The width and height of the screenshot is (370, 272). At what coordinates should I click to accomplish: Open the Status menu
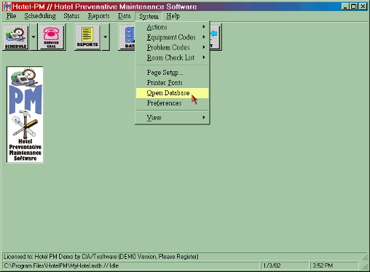(71, 16)
